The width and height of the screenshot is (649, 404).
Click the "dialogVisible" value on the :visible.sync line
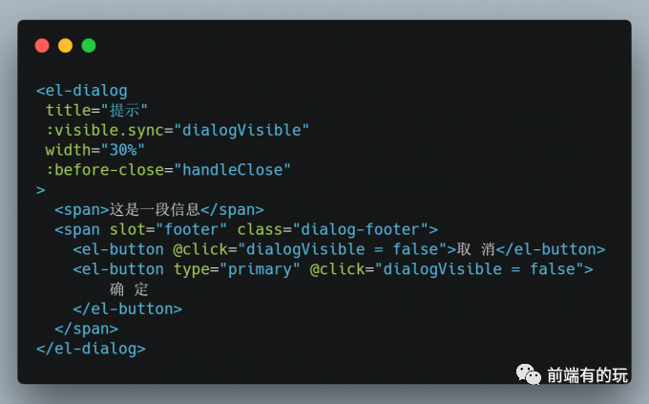[241, 131]
